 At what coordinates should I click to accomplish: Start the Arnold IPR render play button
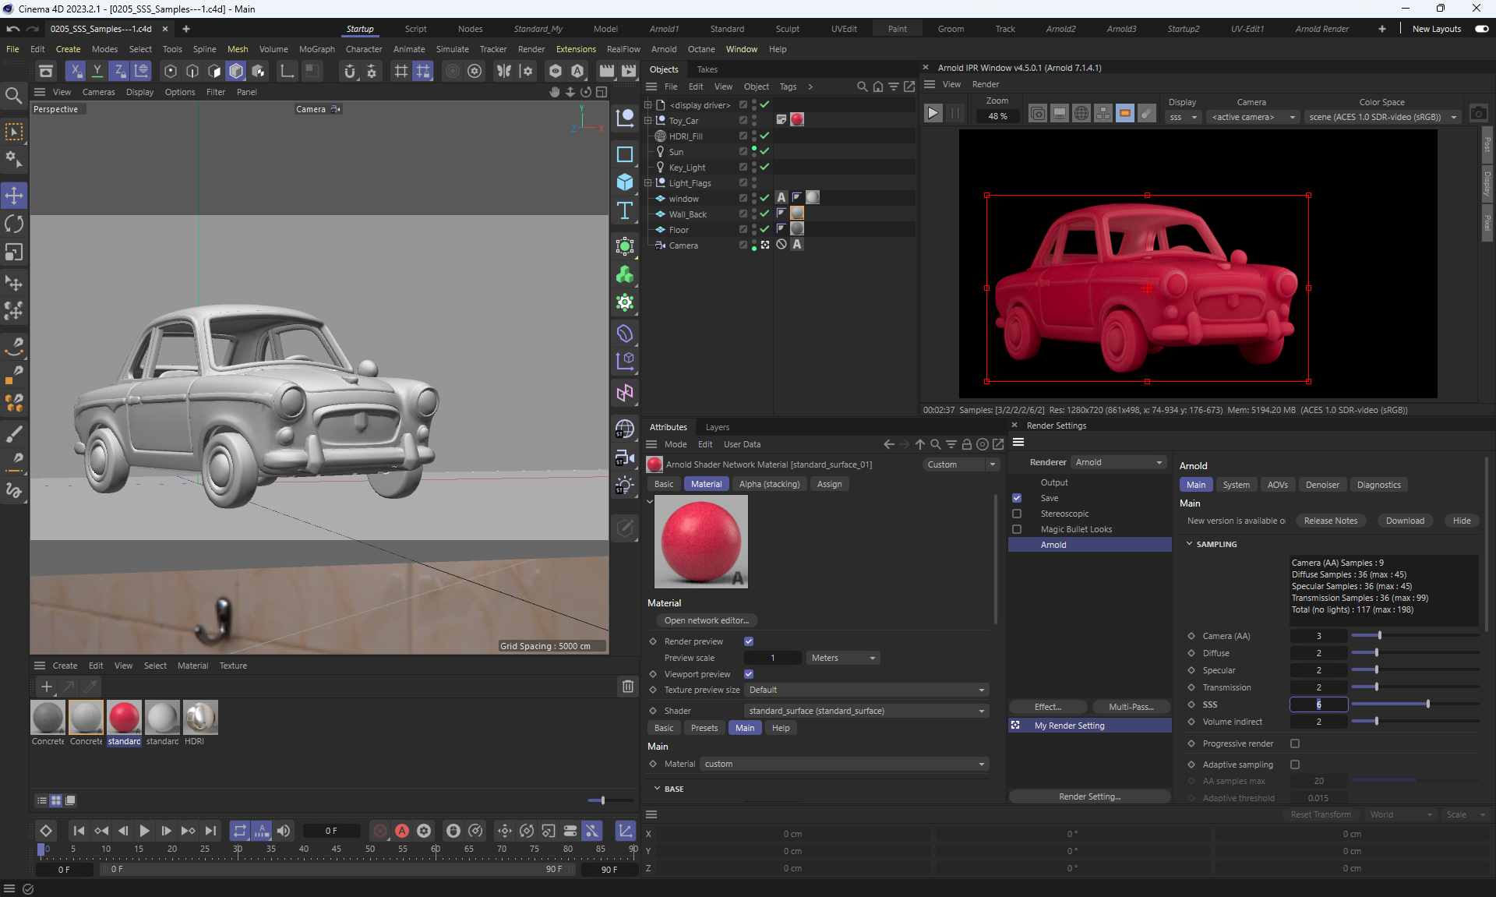click(x=933, y=114)
